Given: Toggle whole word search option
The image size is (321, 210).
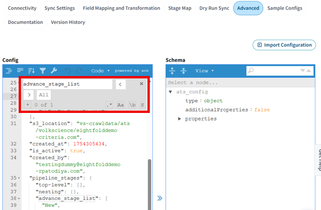Looking at the screenshot, I should (132, 105).
